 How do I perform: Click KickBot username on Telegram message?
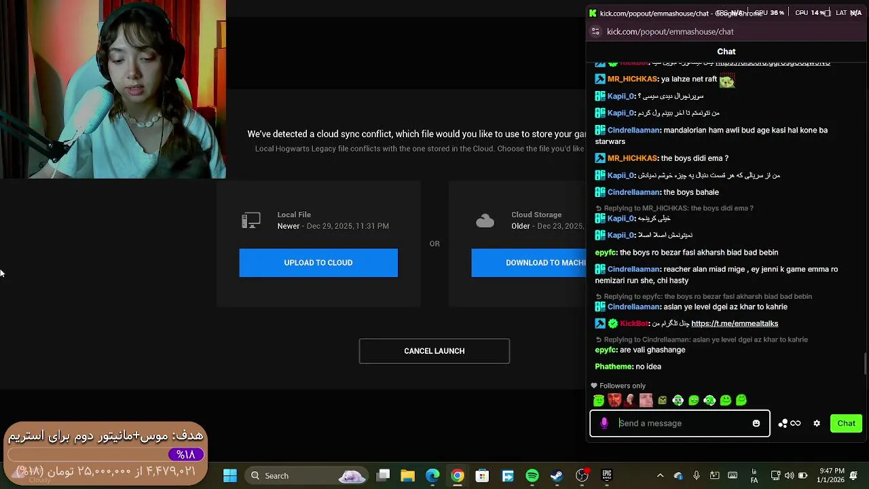pyautogui.click(x=634, y=323)
